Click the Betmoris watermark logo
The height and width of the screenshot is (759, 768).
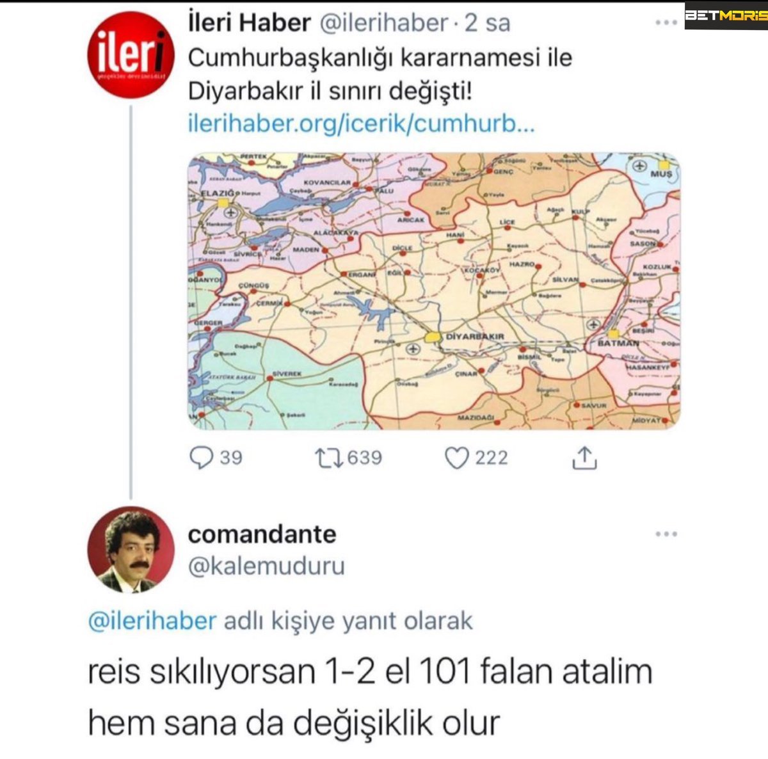coord(726,17)
